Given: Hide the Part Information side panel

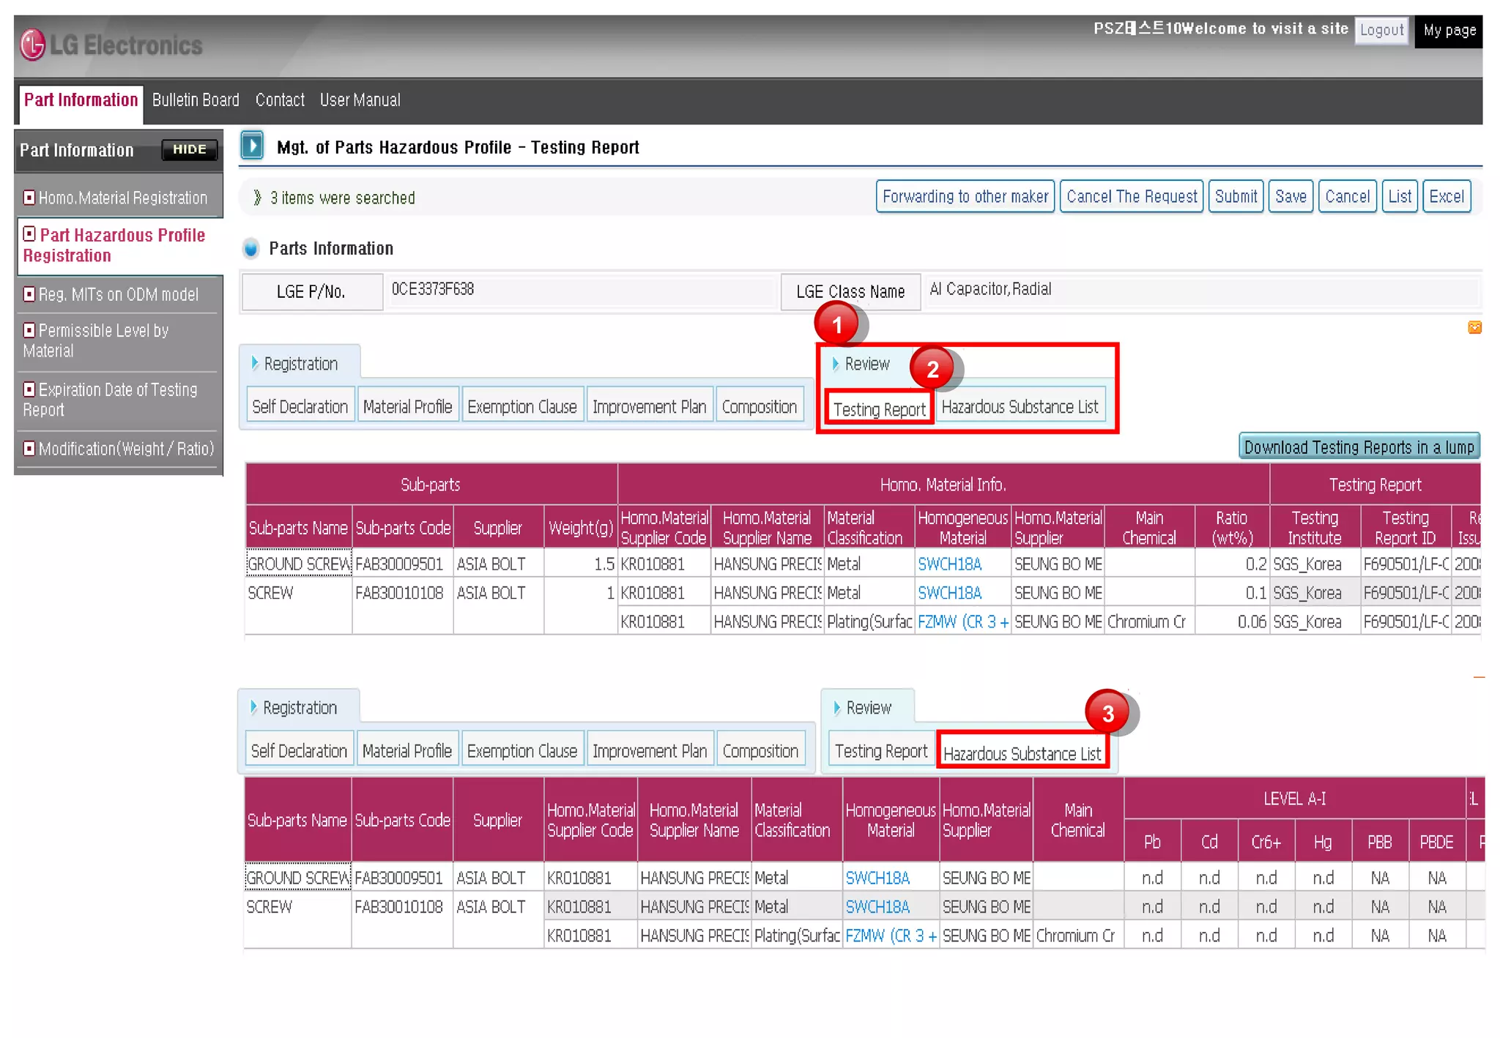Looking at the screenshot, I should (189, 149).
